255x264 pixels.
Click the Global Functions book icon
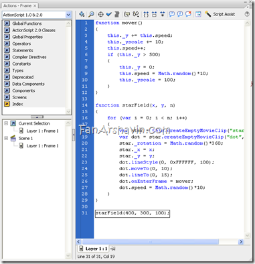pyautogui.click(x=7, y=23)
